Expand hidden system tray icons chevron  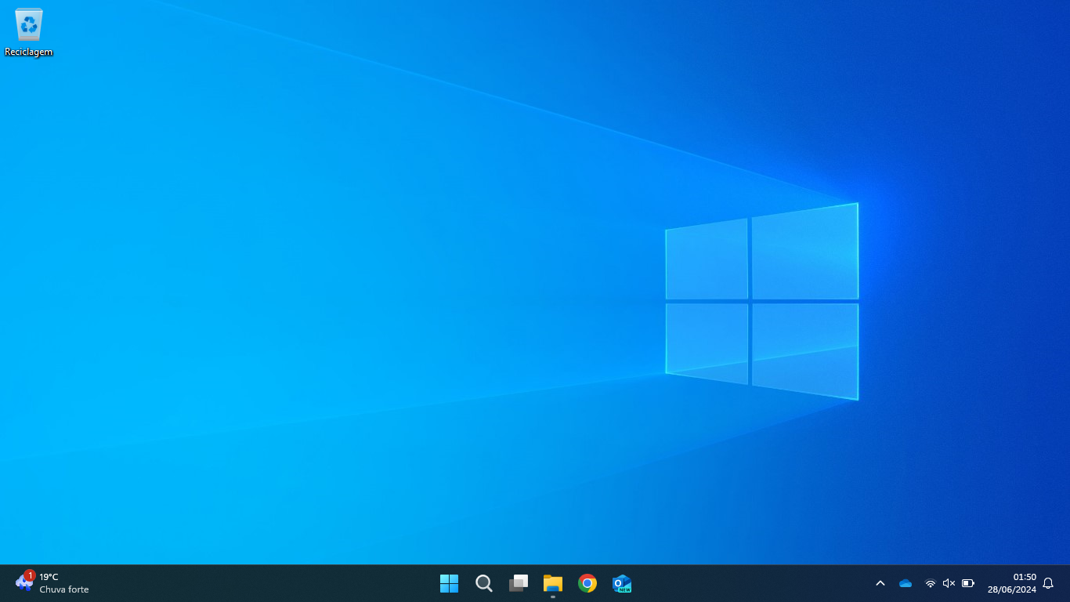click(x=880, y=583)
